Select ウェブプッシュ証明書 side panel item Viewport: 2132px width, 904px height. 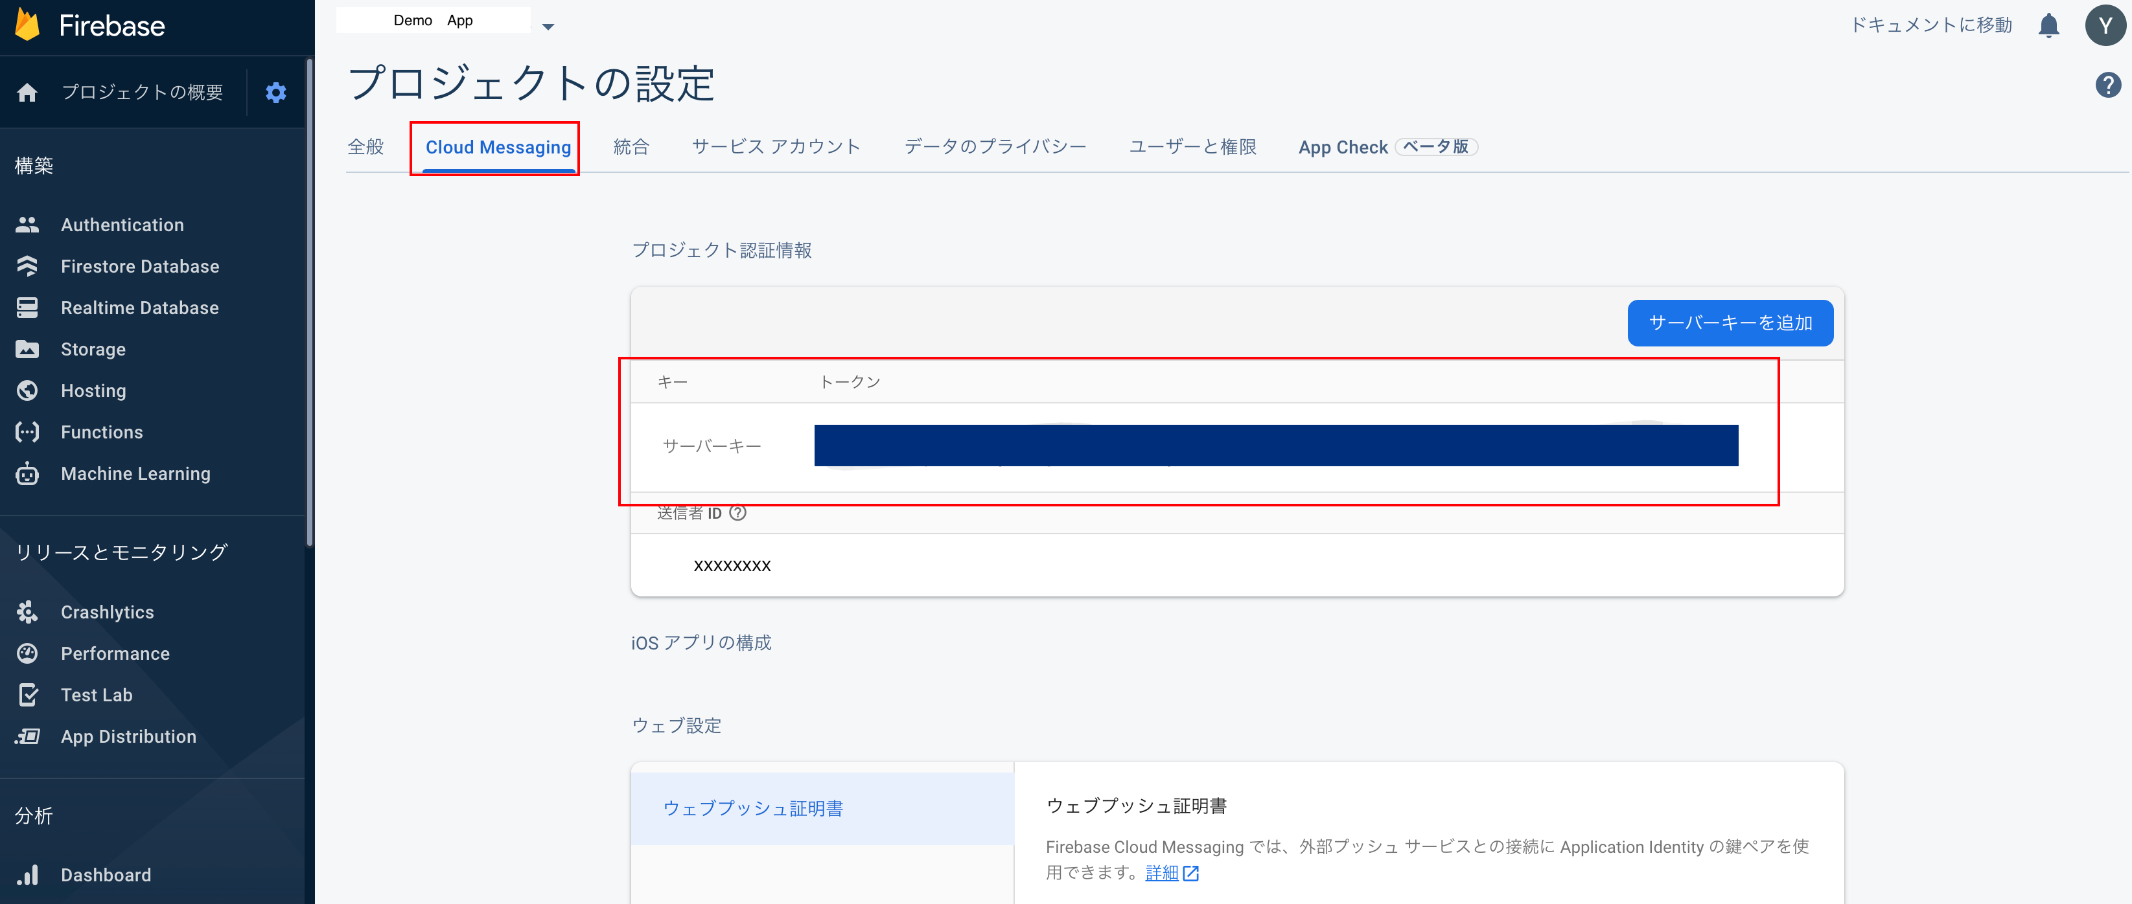(x=752, y=808)
